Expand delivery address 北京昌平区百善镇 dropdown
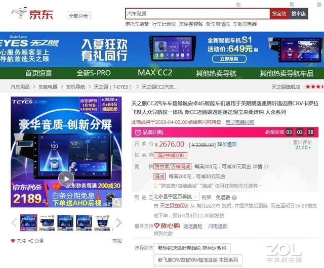The image size is (324, 268). coord(176,197)
